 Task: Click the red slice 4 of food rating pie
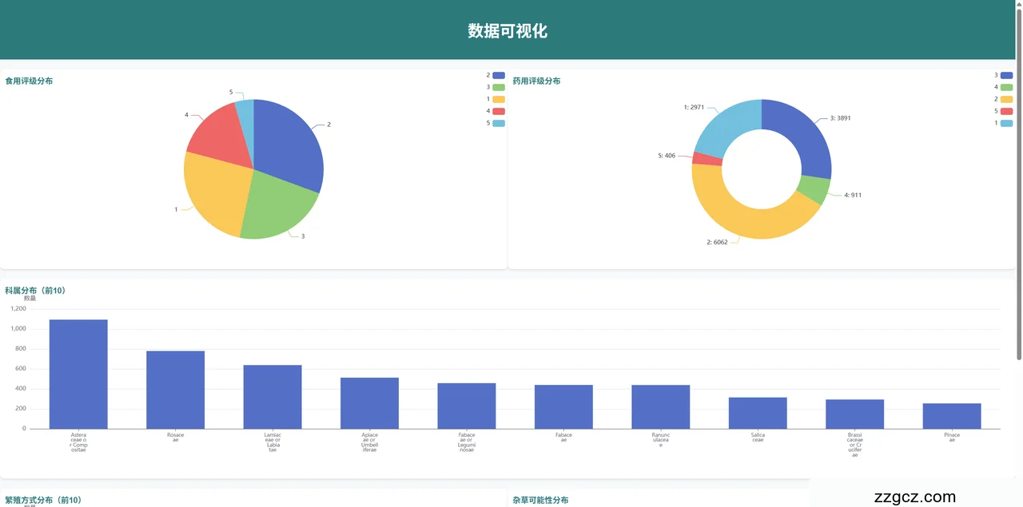[216, 132]
